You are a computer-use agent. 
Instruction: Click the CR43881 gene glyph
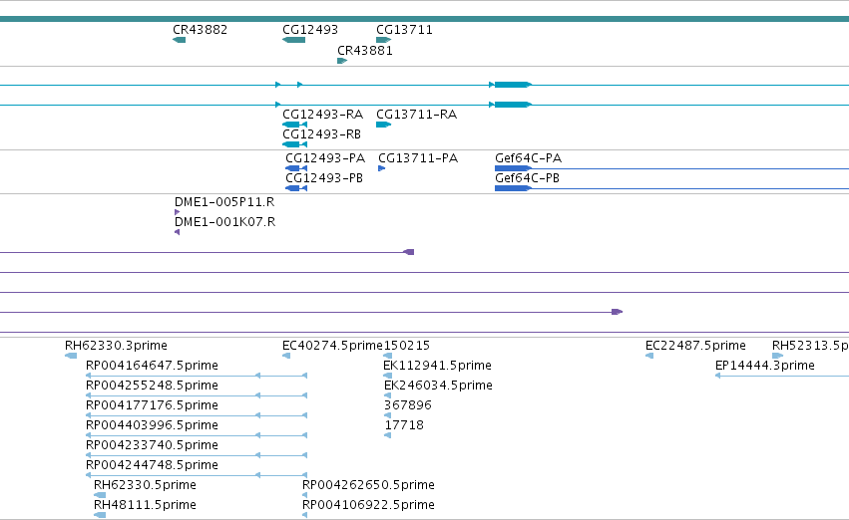point(342,61)
